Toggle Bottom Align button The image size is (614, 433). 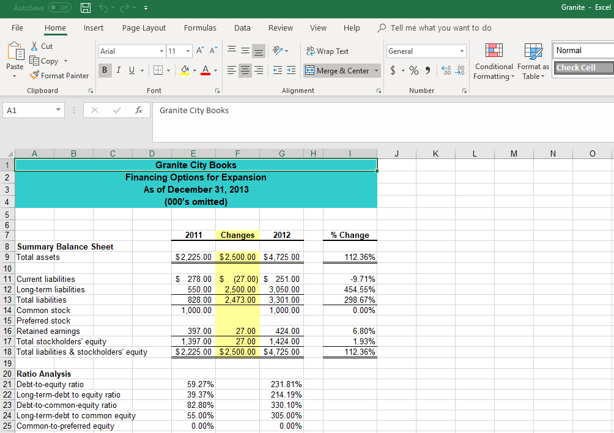click(x=259, y=51)
